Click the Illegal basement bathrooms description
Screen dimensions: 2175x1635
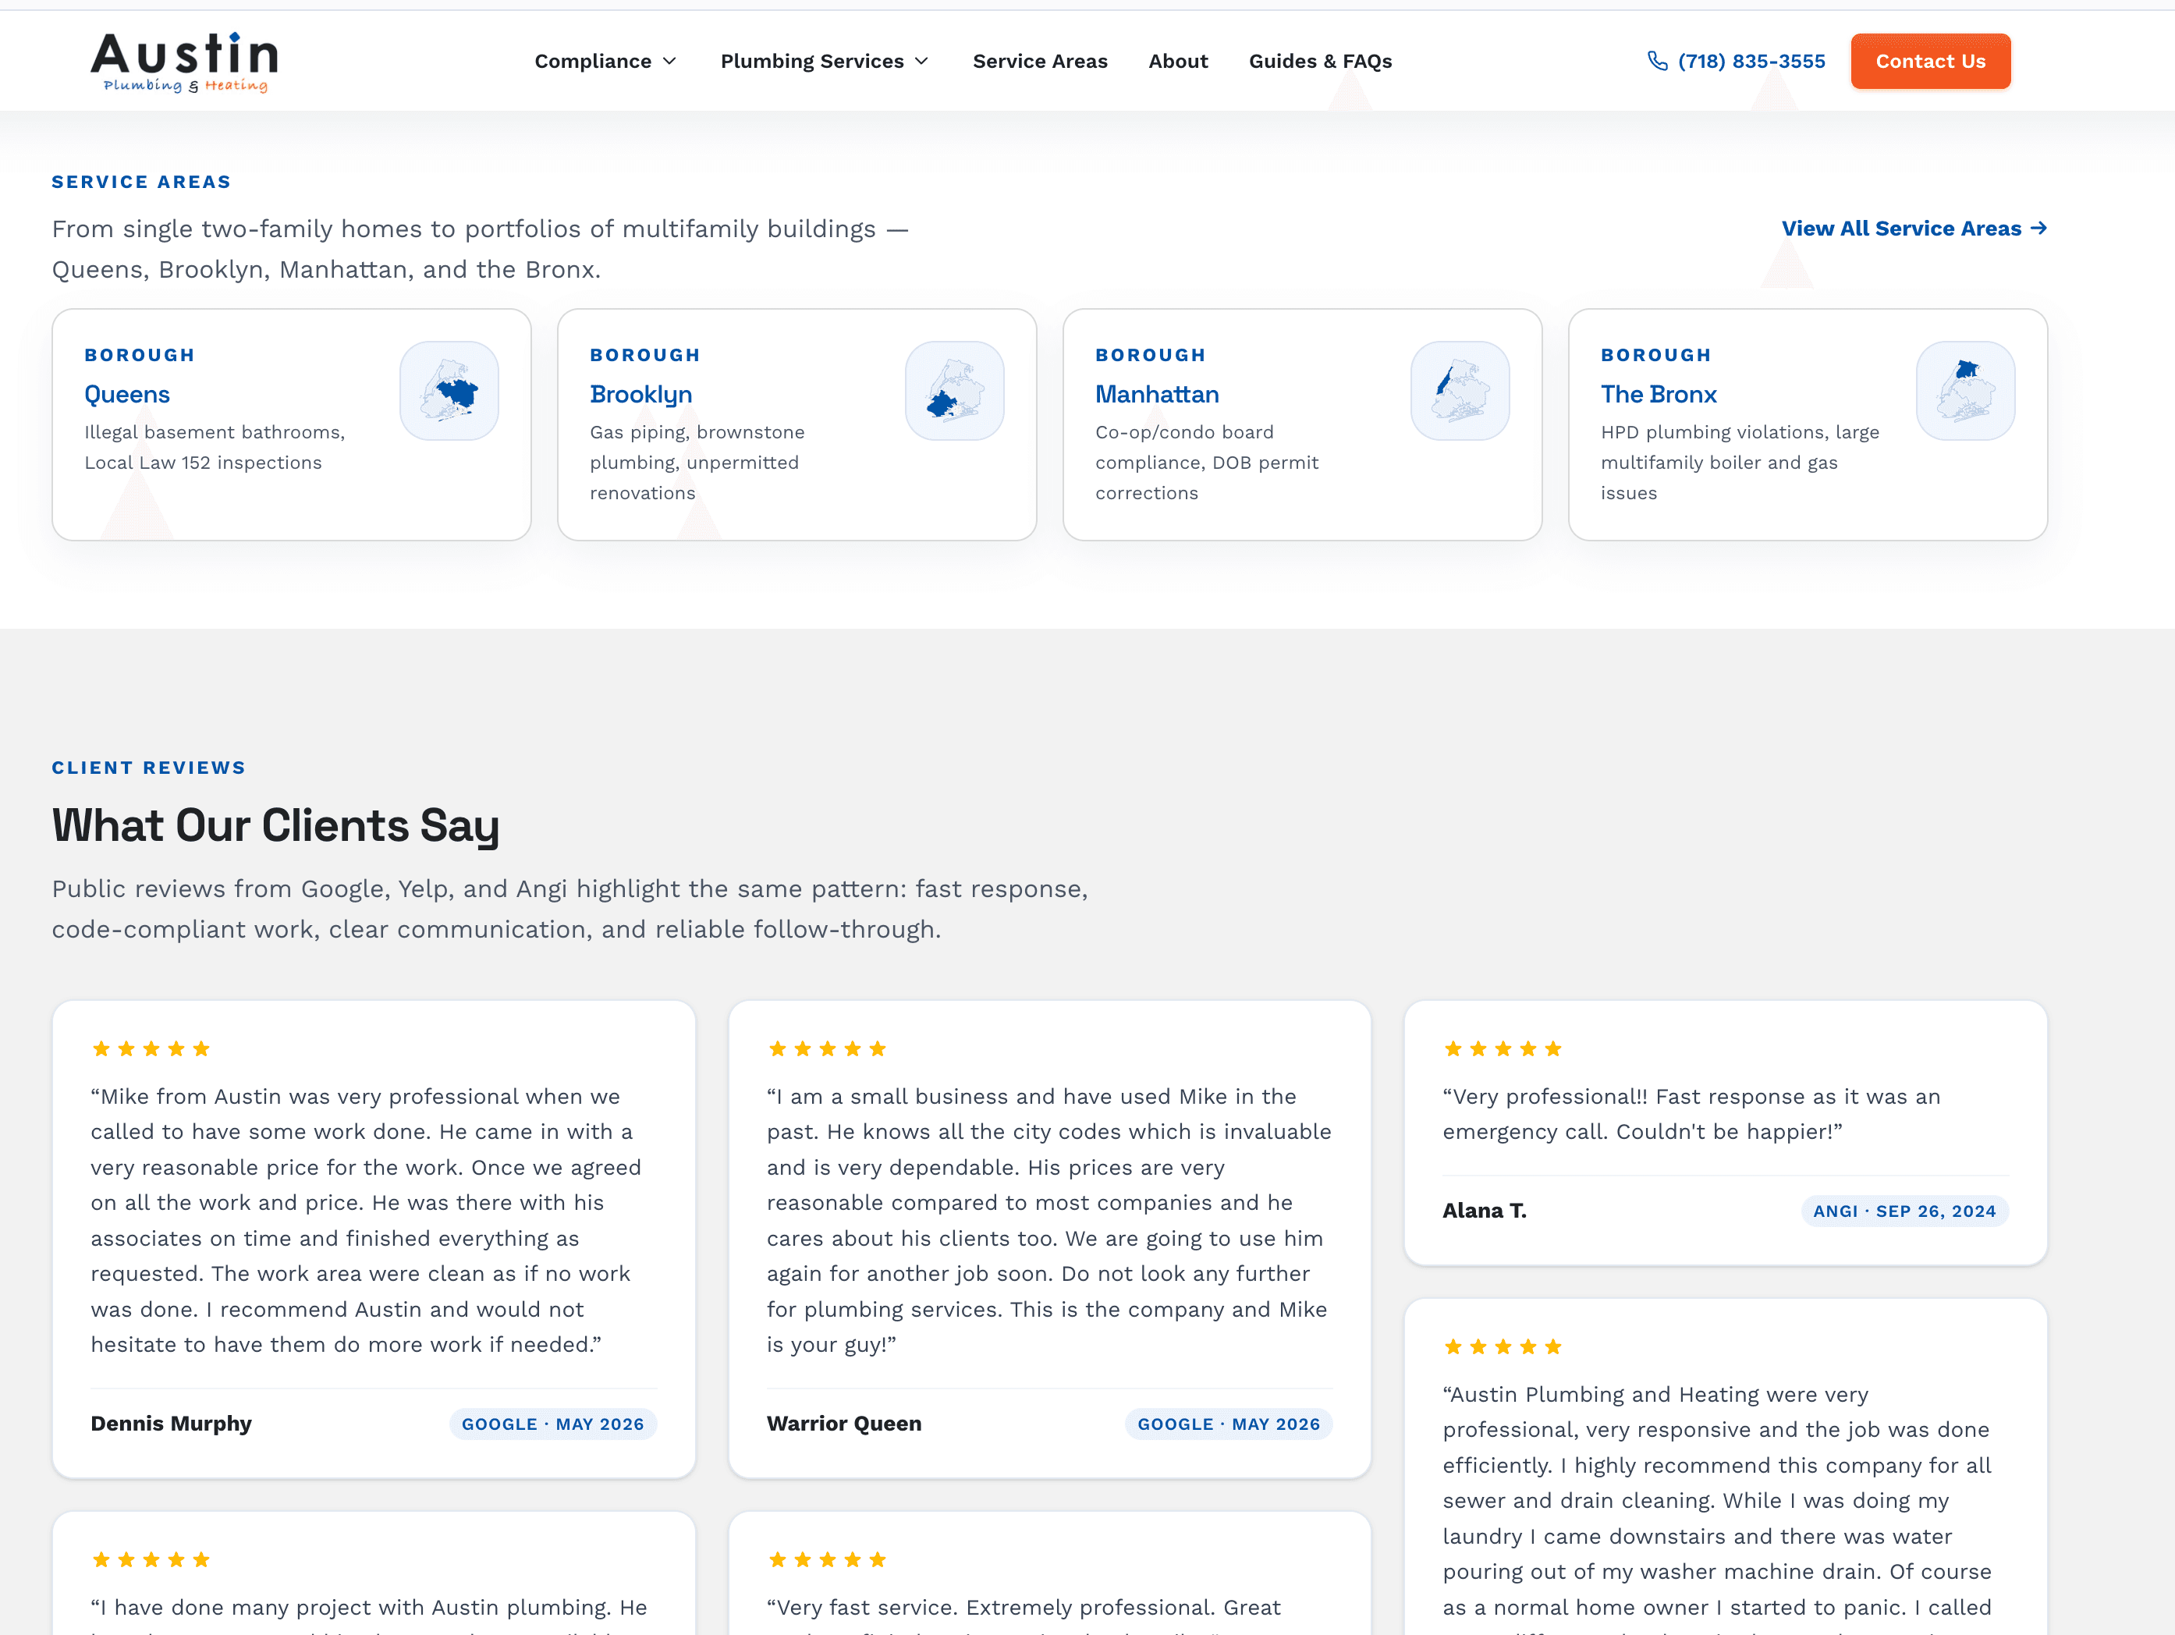(x=215, y=447)
